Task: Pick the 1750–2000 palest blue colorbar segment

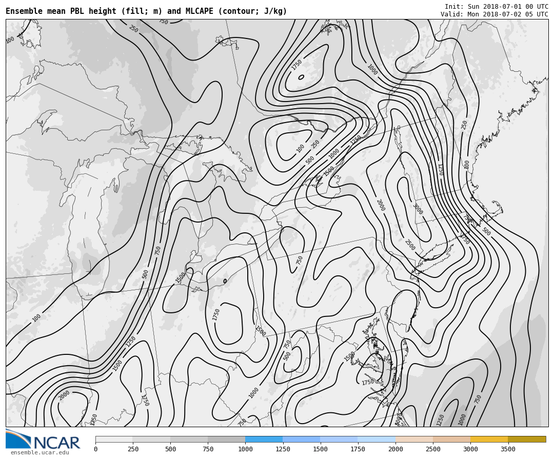Action: click(x=377, y=439)
